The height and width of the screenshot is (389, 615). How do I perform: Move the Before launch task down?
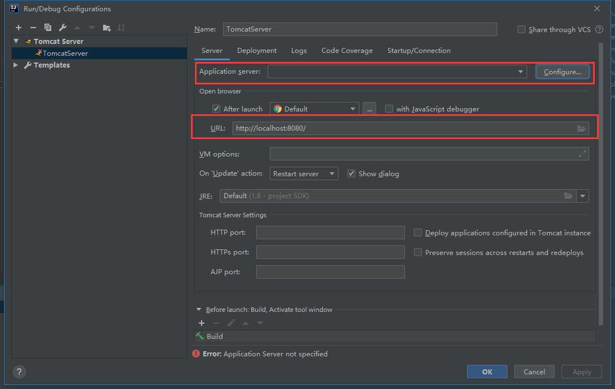click(x=260, y=323)
